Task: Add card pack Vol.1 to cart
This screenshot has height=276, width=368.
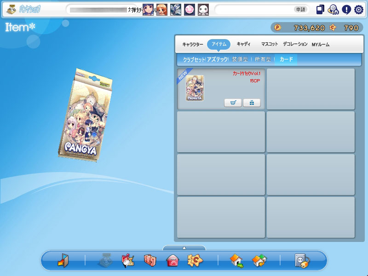Action: (233, 103)
